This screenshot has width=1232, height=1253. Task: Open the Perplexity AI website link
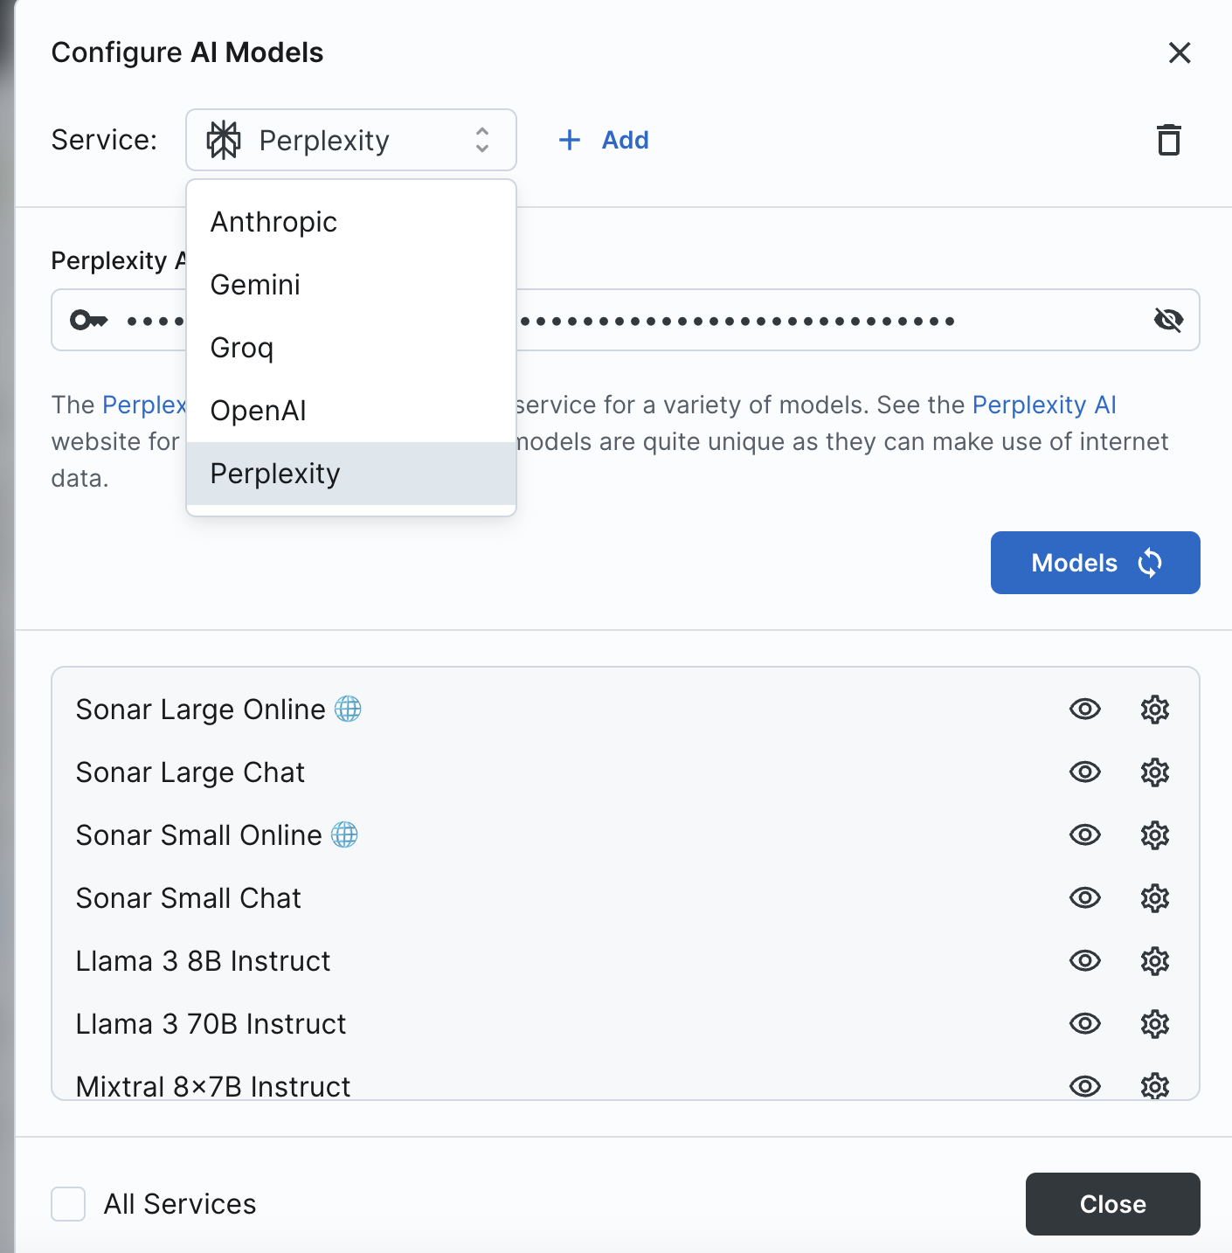click(x=1044, y=405)
